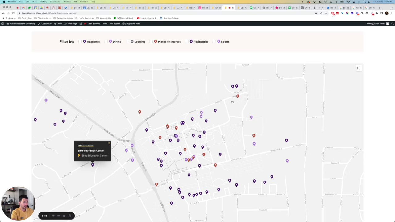Toggle fullscreen view on the map
The image size is (395, 222).
359,68
